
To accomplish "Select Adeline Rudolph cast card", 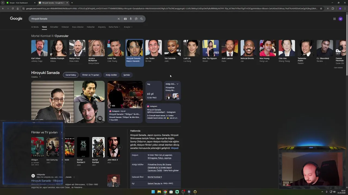I will tap(58, 51).
